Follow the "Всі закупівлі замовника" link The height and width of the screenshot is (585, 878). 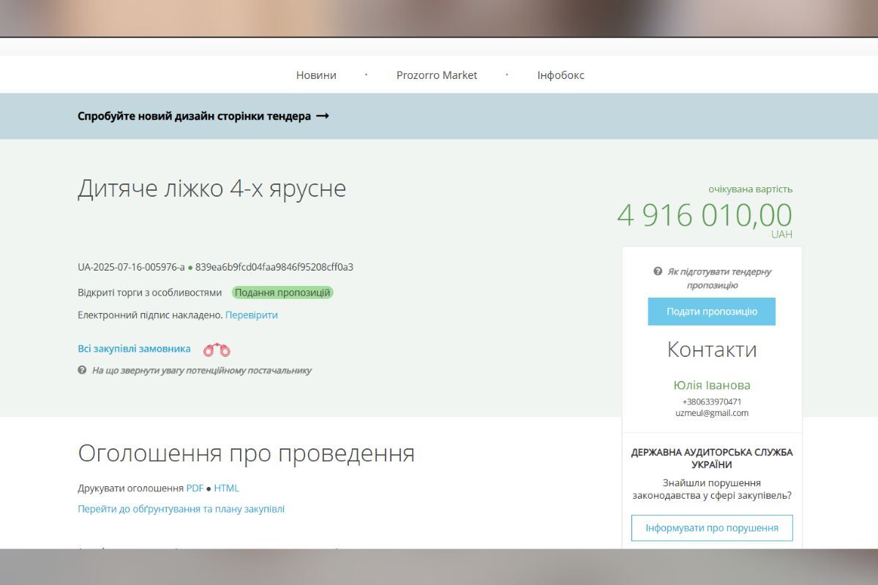coord(134,349)
